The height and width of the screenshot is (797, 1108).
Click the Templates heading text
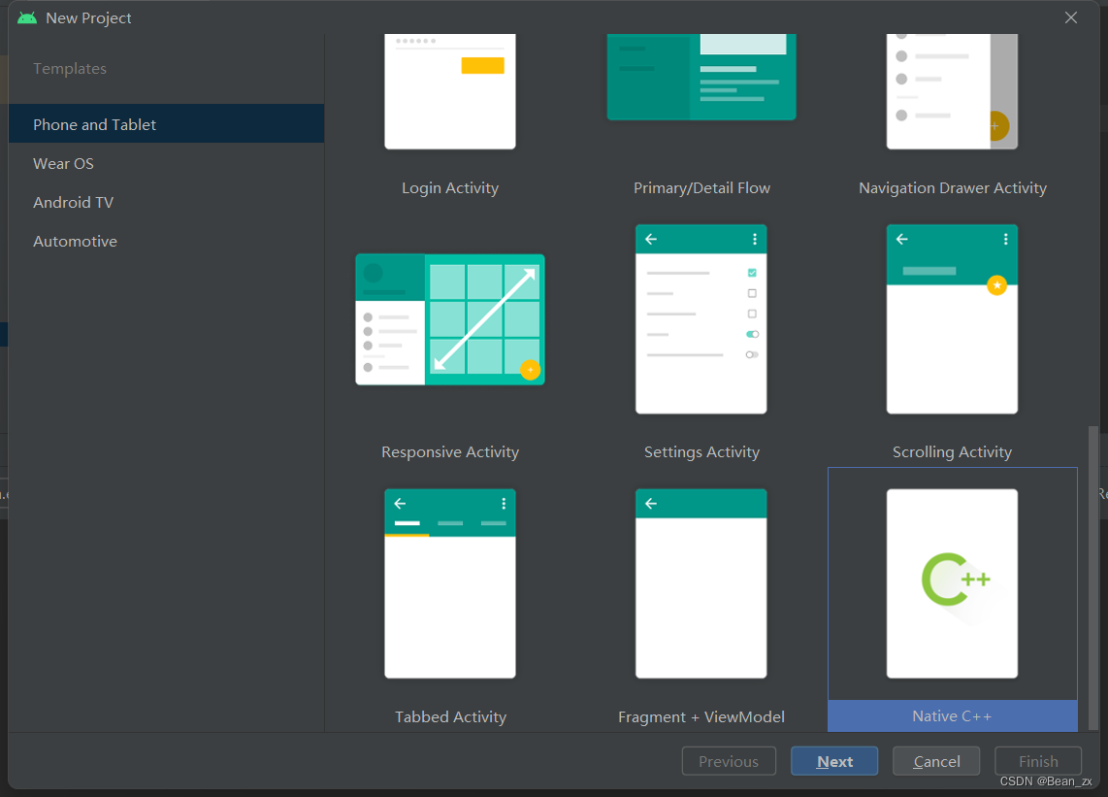pyautogui.click(x=70, y=69)
